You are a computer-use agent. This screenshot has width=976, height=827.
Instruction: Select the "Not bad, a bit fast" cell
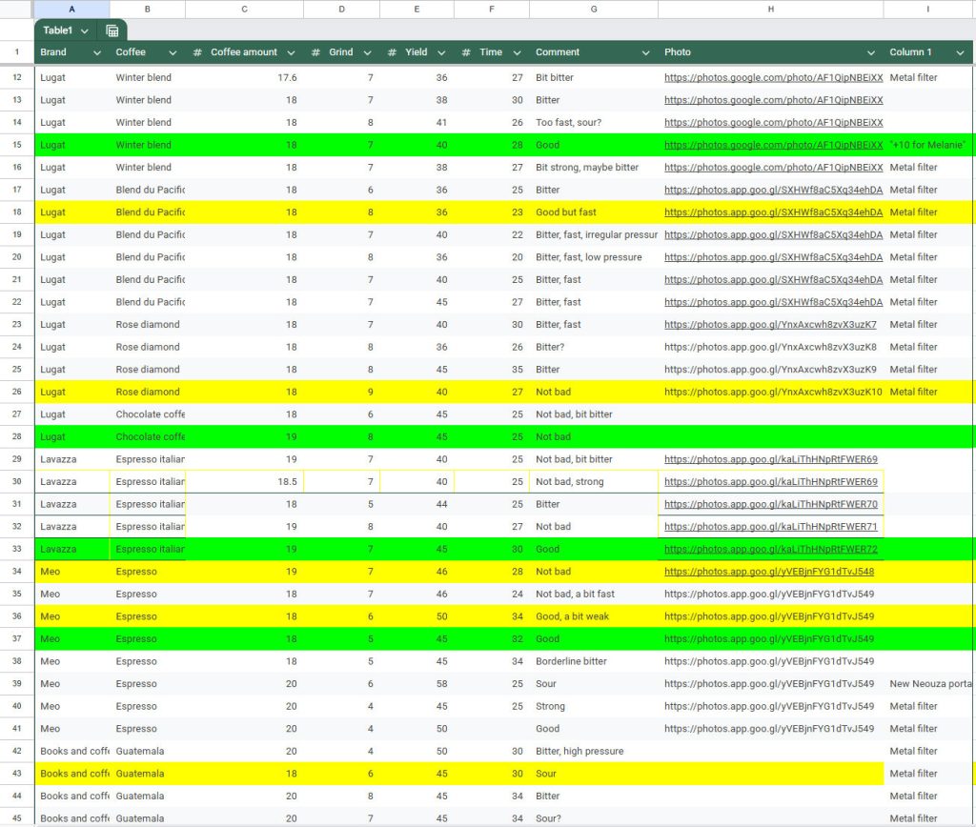(x=594, y=594)
